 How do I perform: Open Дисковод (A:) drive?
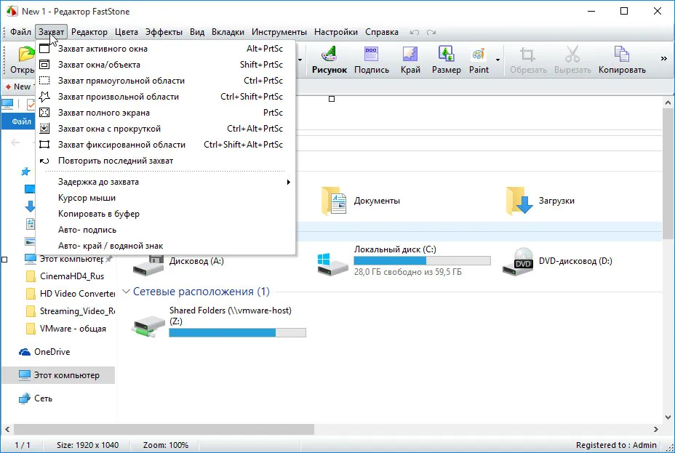click(x=177, y=261)
